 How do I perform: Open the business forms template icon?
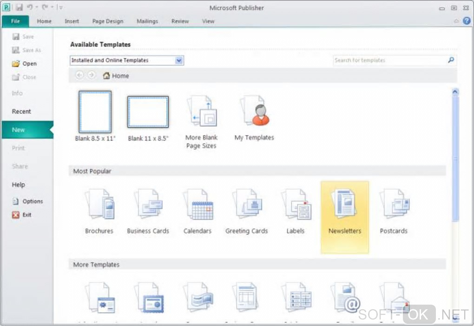[x=246, y=298]
